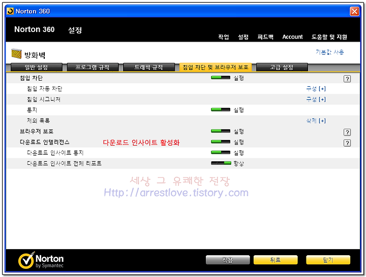
Task: Expand 구성 [+] for 침입 자동 차단
Action: 316,88
